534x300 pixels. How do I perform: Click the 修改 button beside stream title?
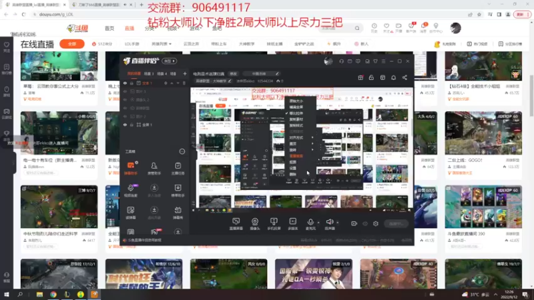(x=233, y=74)
